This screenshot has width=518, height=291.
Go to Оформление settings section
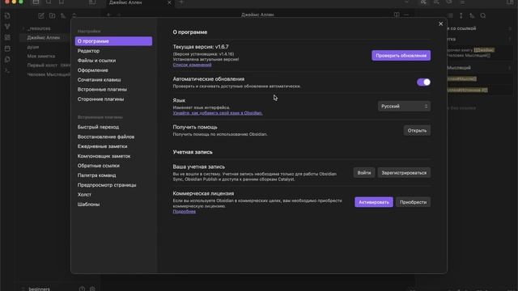[x=113, y=70]
